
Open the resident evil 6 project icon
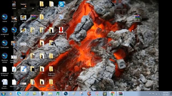[5, 32]
